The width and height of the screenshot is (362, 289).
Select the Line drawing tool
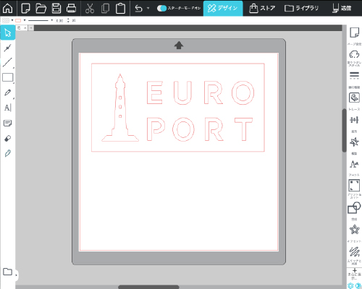click(7, 62)
